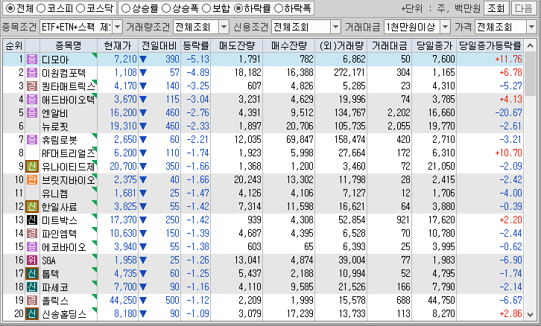
Task: Click the 경 badge next to 퀀타매트릭스
Action: tap(32, 86)
